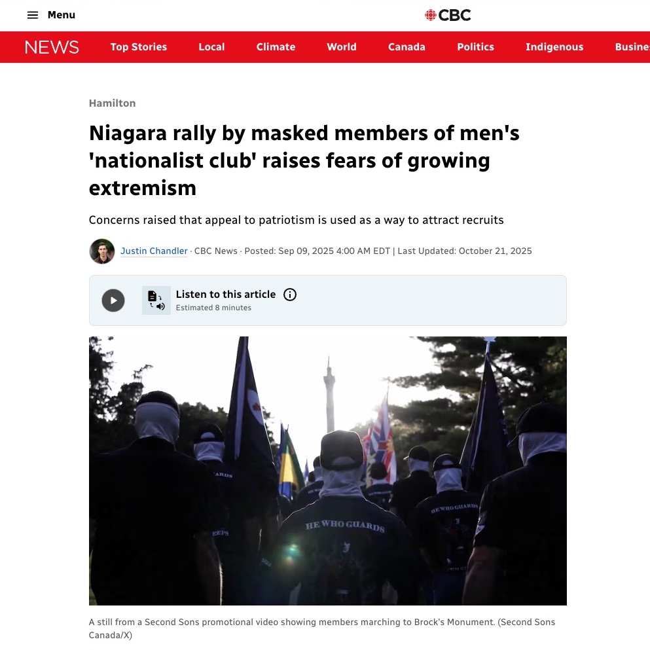This screenshot has width=650, height=650.
Task: Click Justin Chandler's author avatar
Action: [x=102, y=251]
